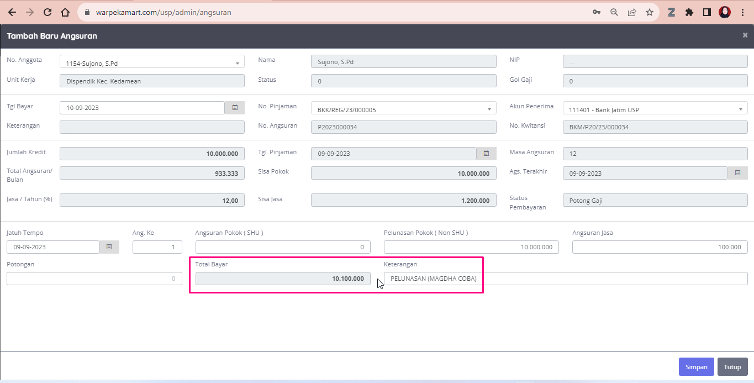Open the Z extension icon
Screen dimensions: 754x383
click(672, 12)
